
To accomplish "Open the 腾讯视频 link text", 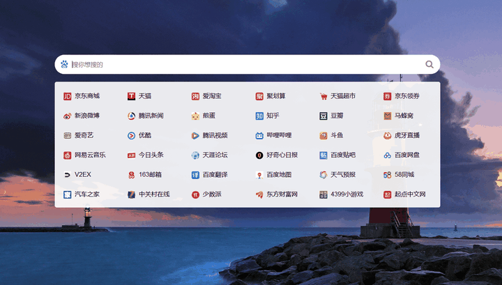I will (x=215, y=135).
